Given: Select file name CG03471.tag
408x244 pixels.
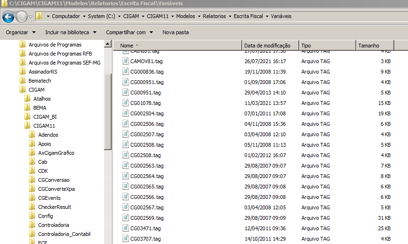Looking at the screenshot, I should click(145, 228).
